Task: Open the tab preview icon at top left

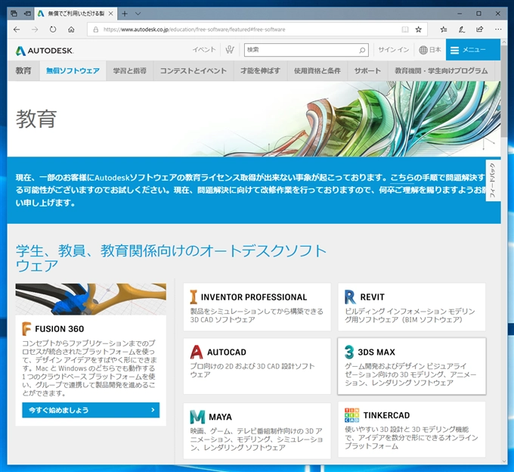Action: point(14,14)
